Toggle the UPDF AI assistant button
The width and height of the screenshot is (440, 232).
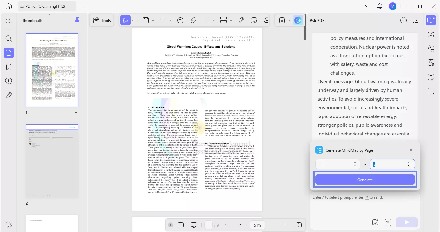point(298,20)
